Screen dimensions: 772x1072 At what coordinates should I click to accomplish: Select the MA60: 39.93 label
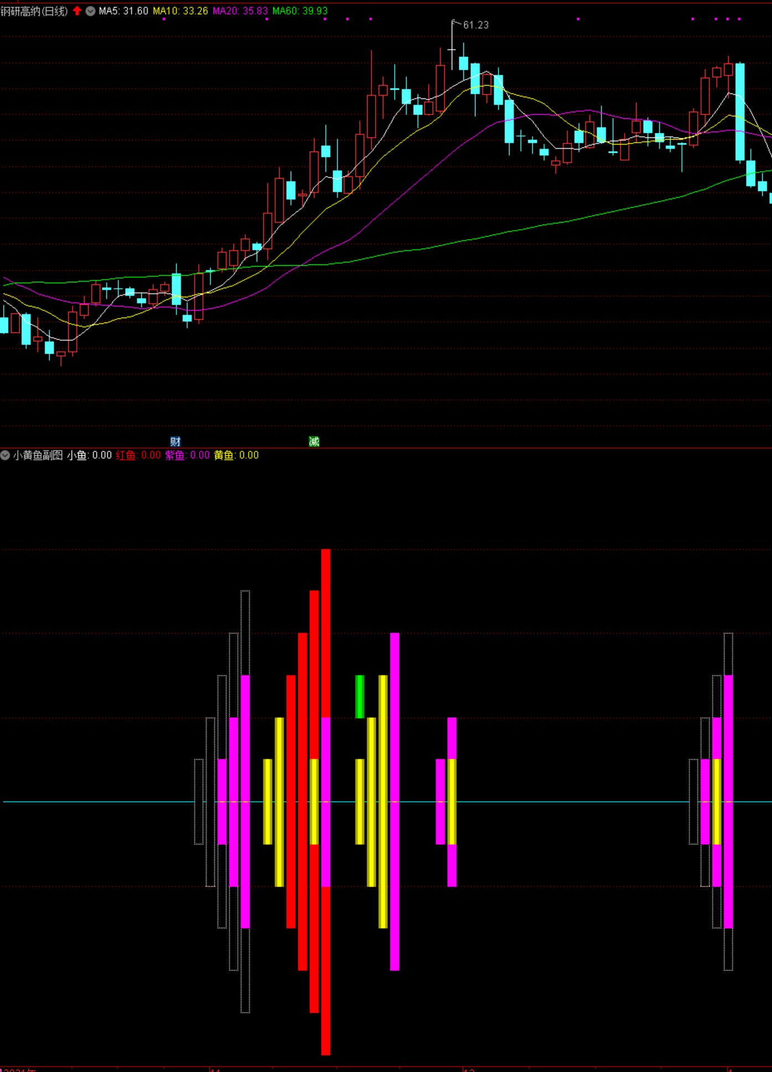tap(300, 11)
